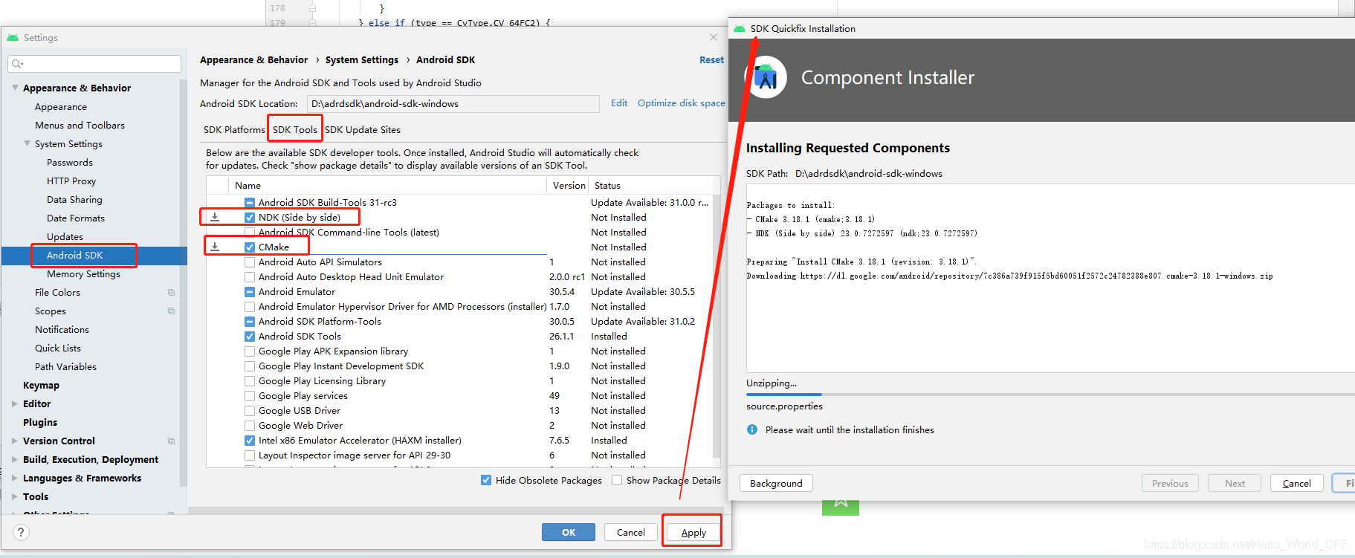Click Cancel in the Settings dialog

tap(630, 532)
